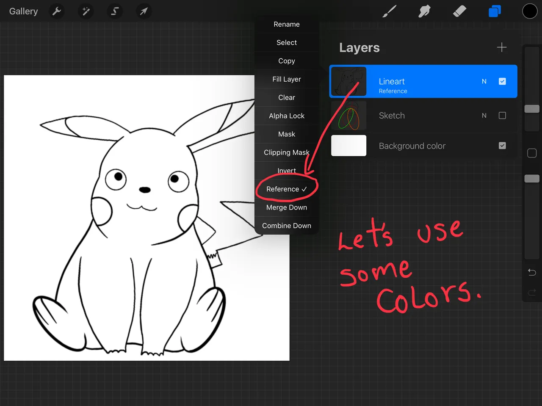Viewport: 542px width, 406px height.
Task: Open Lineart layer blend mode N
Action: [484, 81]
